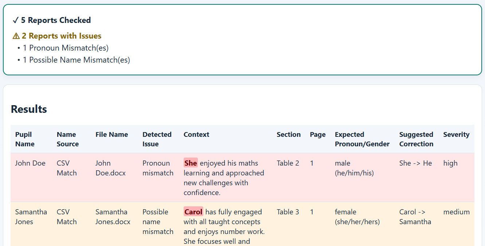Click the John Doe.docx file name

(x=110, y=168)
